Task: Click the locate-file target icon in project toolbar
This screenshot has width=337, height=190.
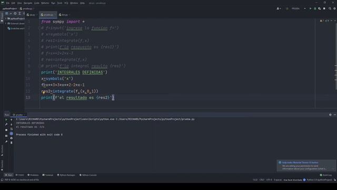Action: 15,13
